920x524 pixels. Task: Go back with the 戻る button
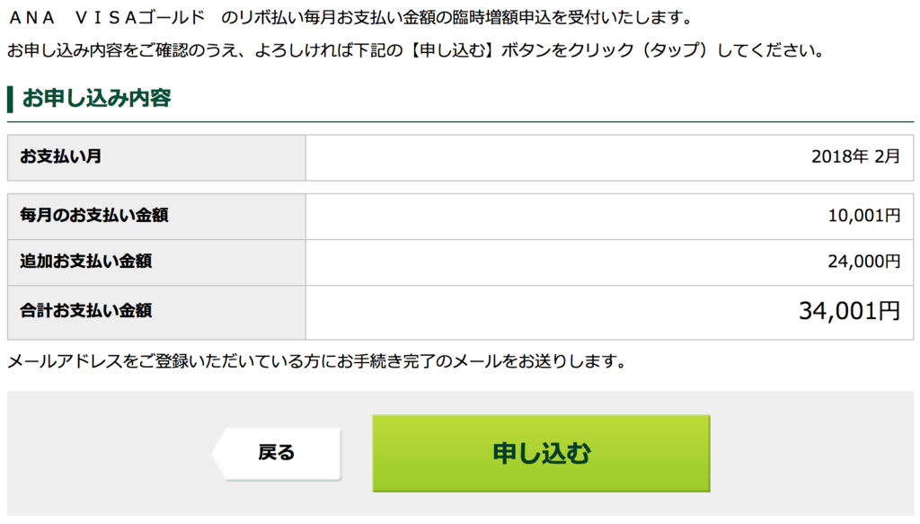tap(277, 454)
